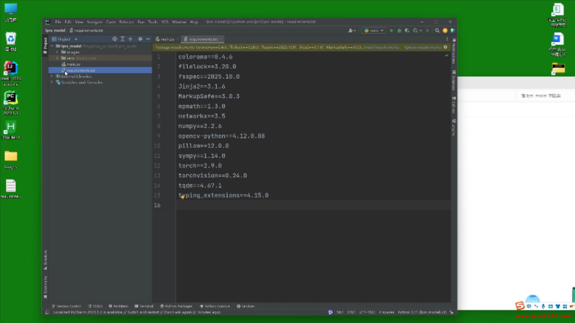575x323 pixels.
Task: Open the main run configuration dropdown
Action: 374,31
